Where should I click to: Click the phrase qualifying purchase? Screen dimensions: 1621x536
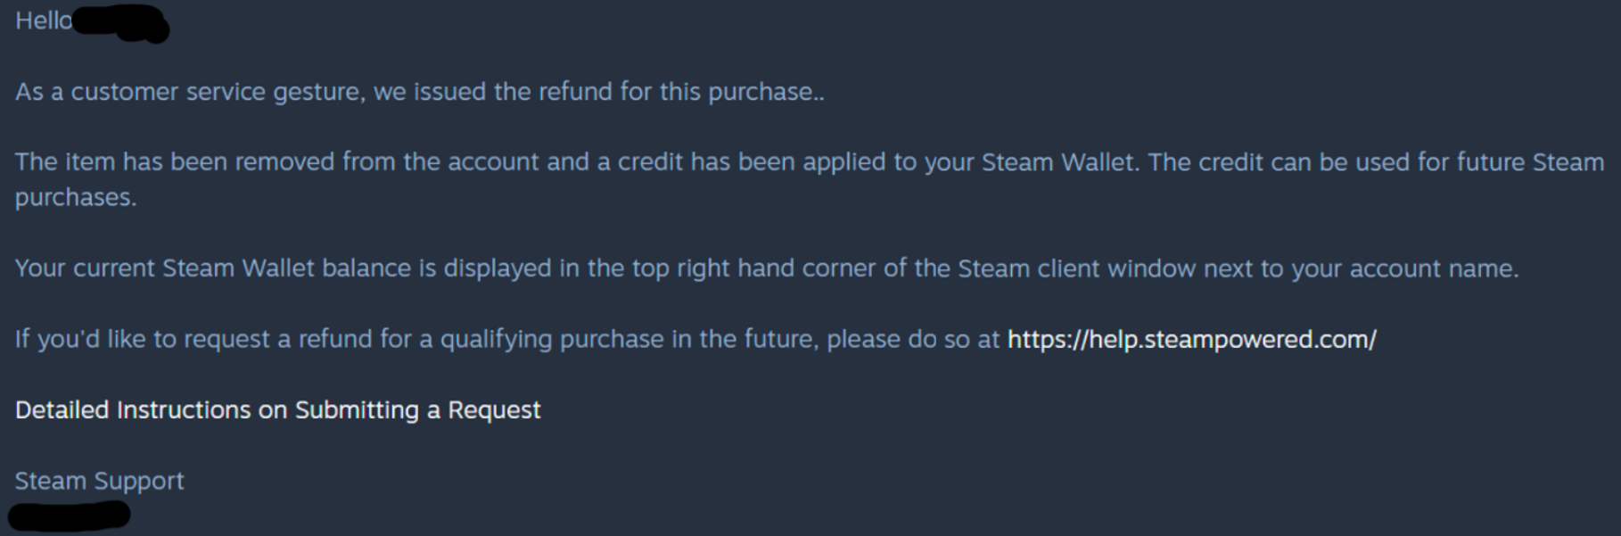552,339
